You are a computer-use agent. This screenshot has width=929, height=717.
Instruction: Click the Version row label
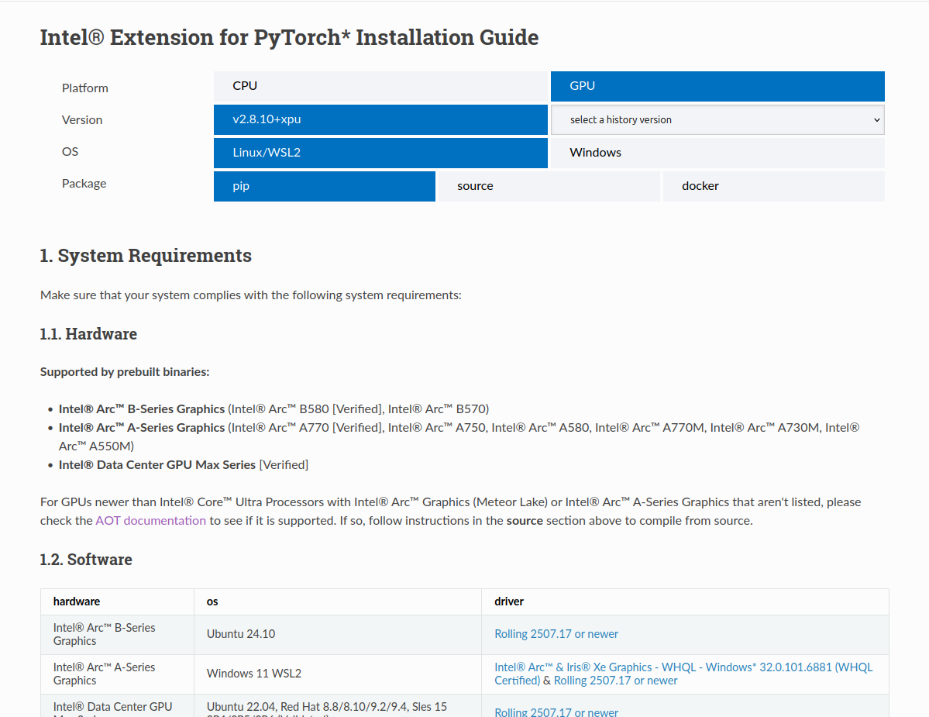coord(82,119)
